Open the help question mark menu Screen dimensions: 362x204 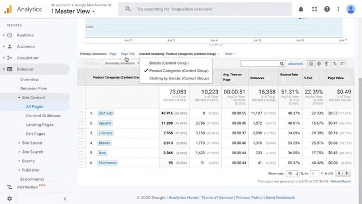[327, 9]
